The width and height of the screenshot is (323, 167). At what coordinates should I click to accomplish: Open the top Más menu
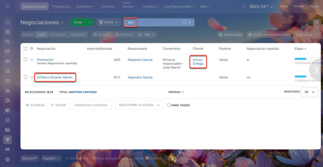(x=205, y=7)
